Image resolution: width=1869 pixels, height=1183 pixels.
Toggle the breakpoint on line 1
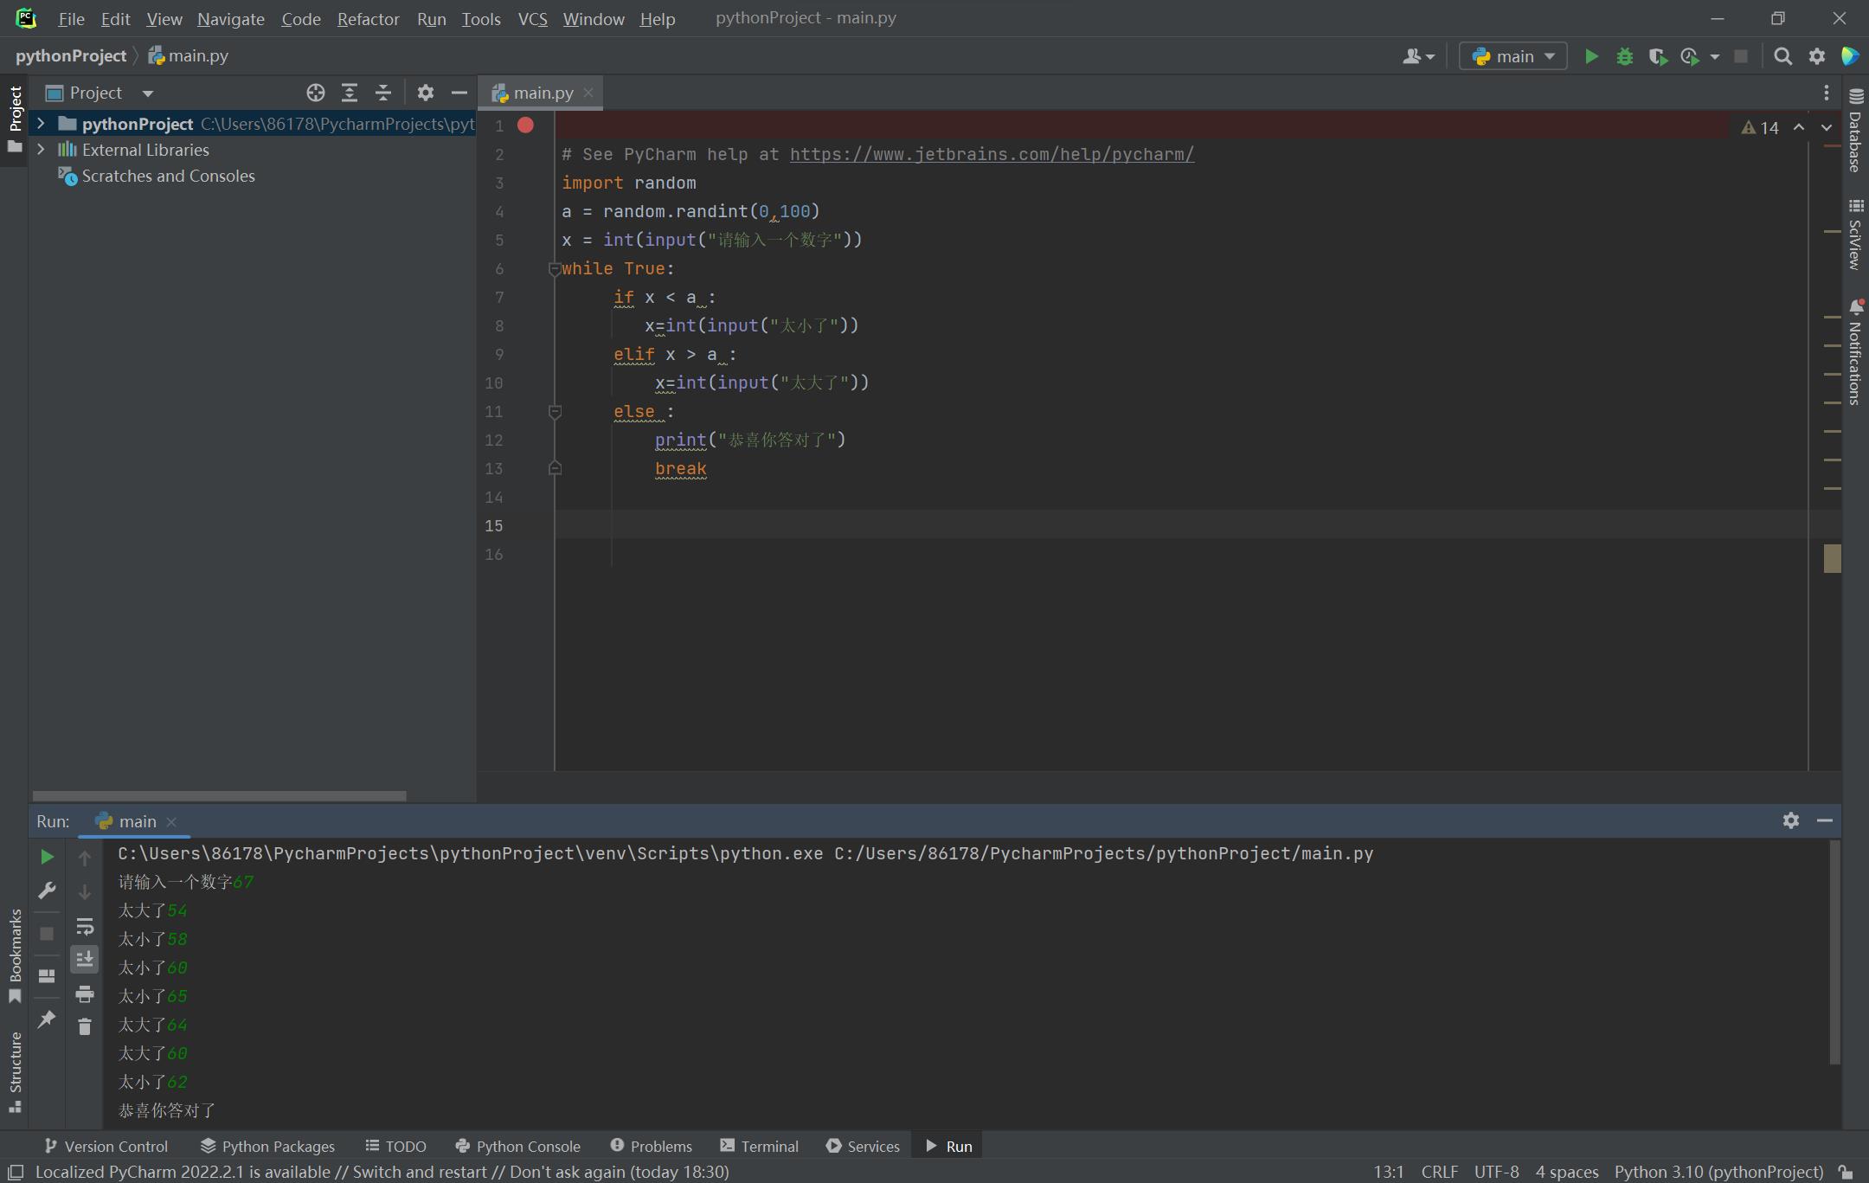[x=525, y=125]
